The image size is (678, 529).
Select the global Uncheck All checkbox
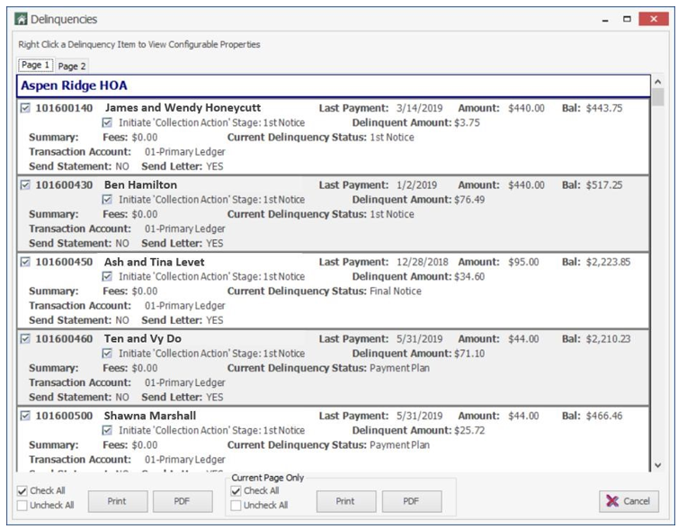[22, 506]
